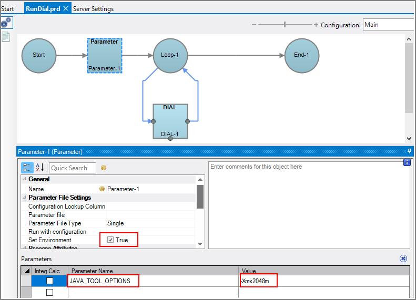Toggle the Set Environment True checkbox

110,240
